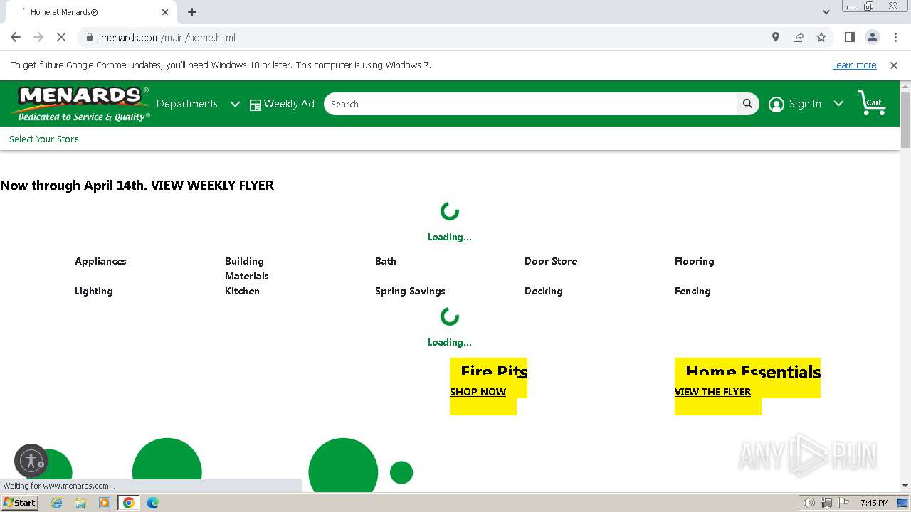Image resolution: width=911 pixels, height=512 pixels.
Task: Open Learn more link
Action: [854, 65]
